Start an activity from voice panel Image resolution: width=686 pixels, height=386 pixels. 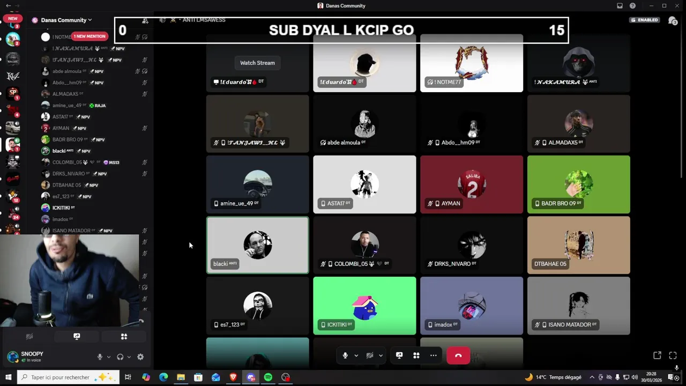pyautogui.click(x=124, y=337)
